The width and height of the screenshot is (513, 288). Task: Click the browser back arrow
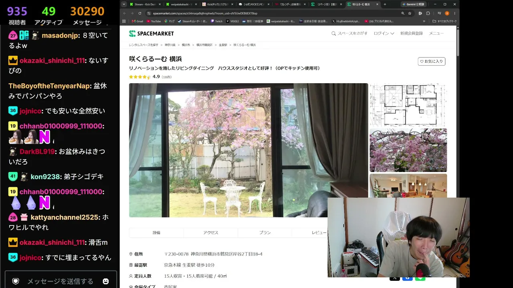click(x=124, y=13)
